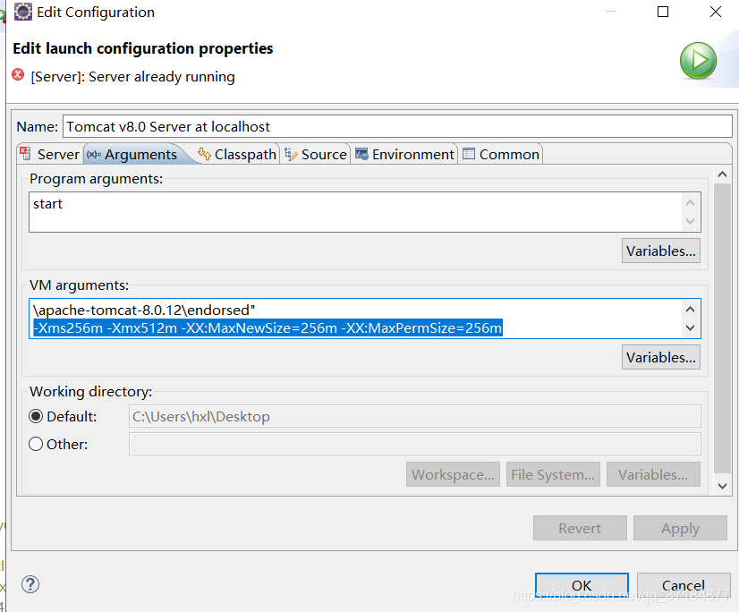Click the Common tab icon
This screenshot has height=612, width=739.
point(469,154)
